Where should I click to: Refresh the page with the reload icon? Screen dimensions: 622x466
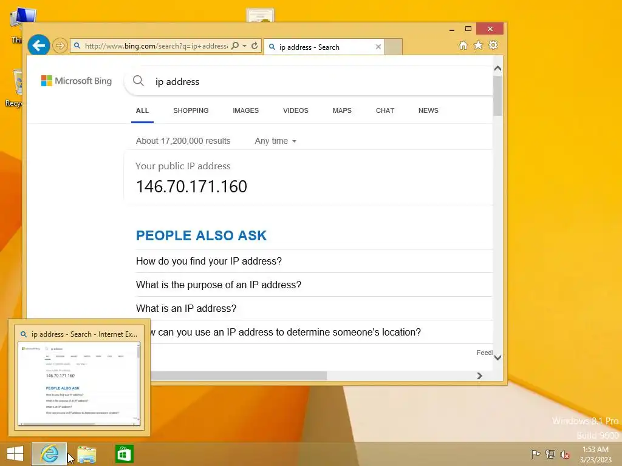[x=255, y=46]
